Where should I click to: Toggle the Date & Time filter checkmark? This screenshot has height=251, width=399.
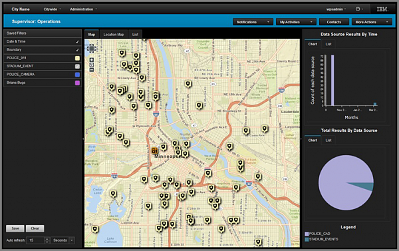click(77, 41)
